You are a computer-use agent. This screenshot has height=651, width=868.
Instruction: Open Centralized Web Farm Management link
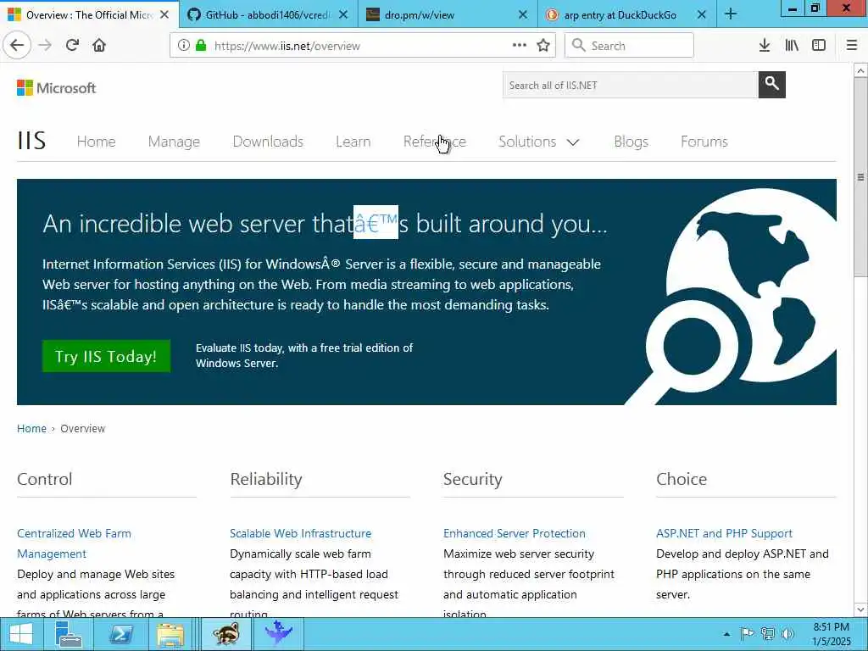pyautogui.click(x=75, y=543)
